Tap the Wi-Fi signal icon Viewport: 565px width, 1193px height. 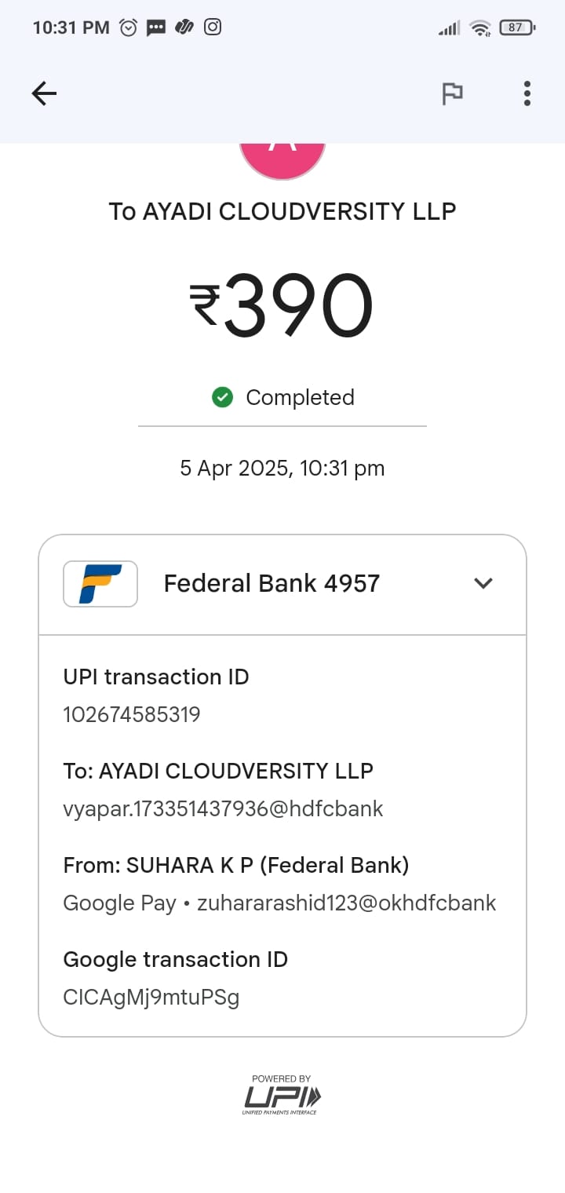[x=479, y=28]
